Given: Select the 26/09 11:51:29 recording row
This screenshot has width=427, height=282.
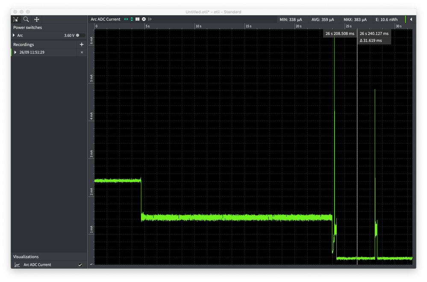Looking at the screenshot, I should pos(49,52).
